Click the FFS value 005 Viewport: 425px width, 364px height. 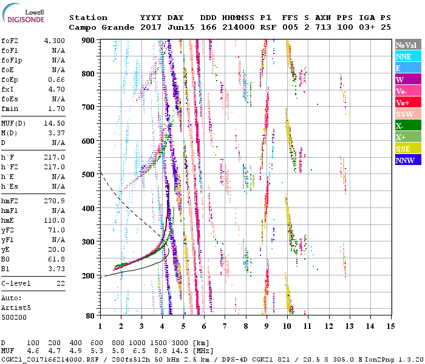[290, 27]
